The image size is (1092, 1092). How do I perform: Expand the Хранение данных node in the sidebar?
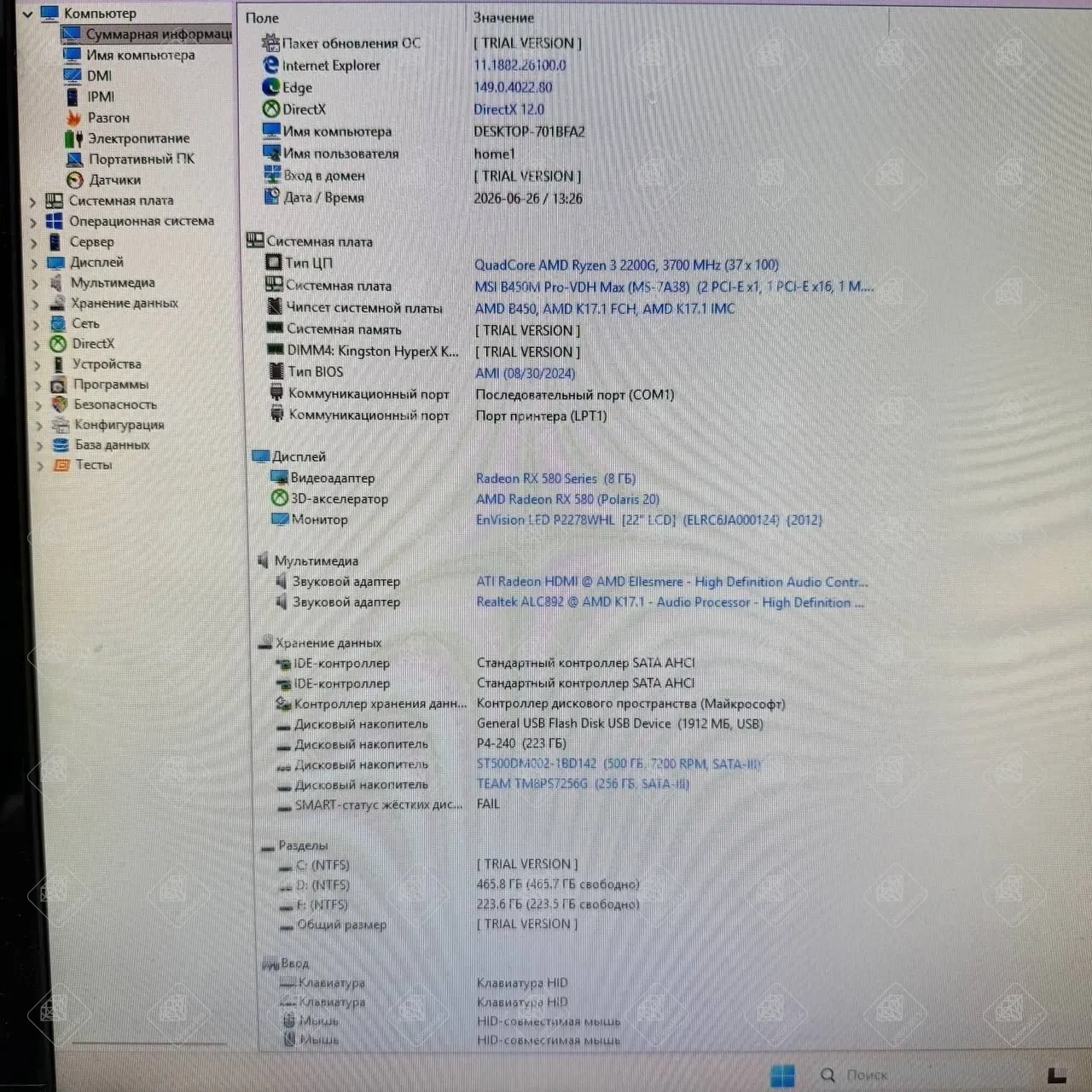(x=36, y=304)
